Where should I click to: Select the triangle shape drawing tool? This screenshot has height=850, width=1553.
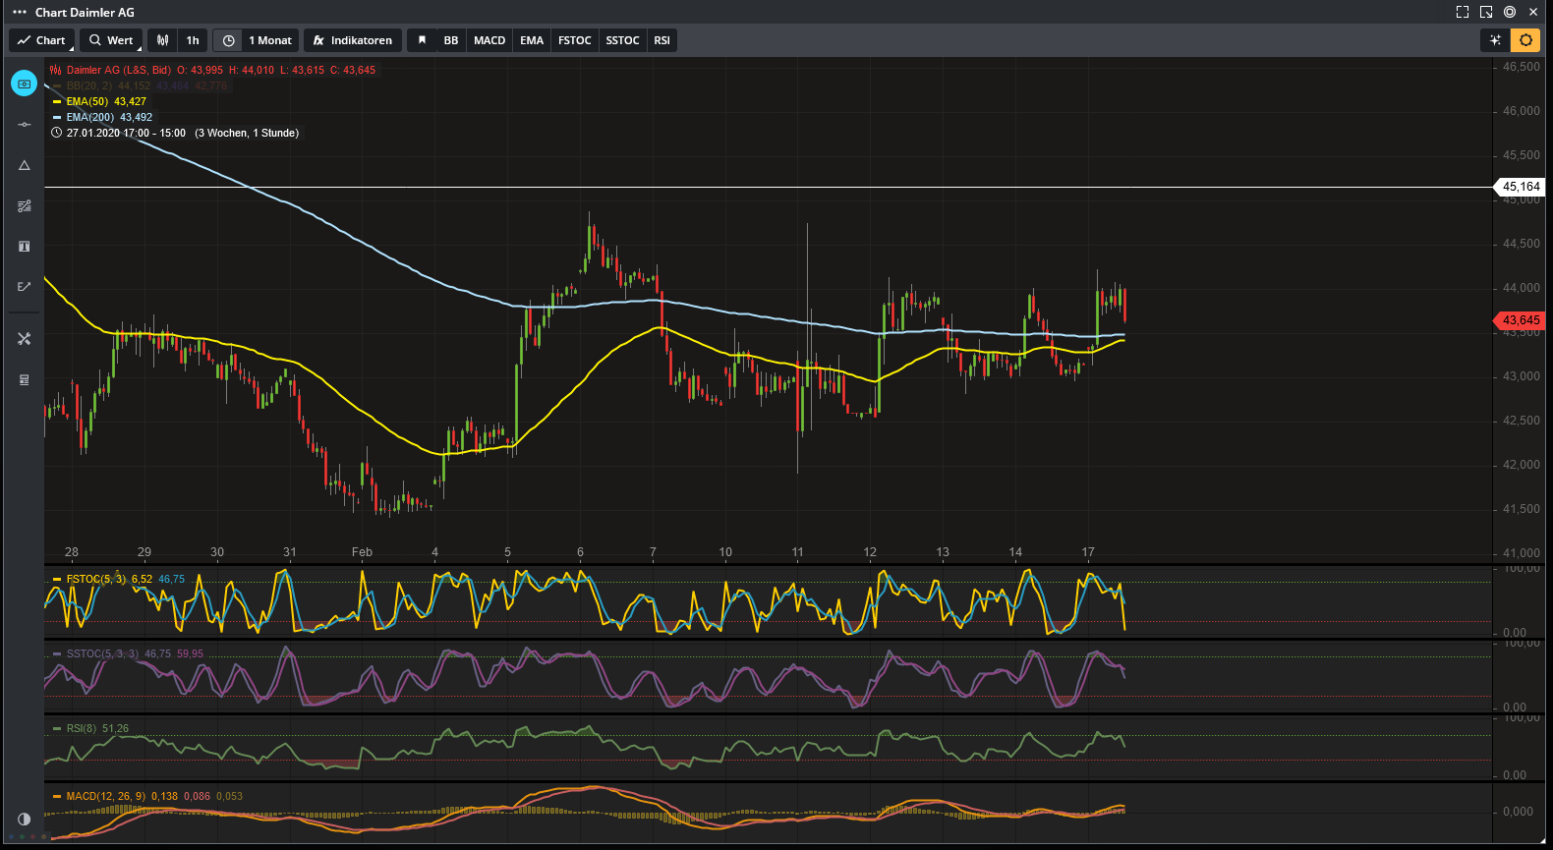25,165
